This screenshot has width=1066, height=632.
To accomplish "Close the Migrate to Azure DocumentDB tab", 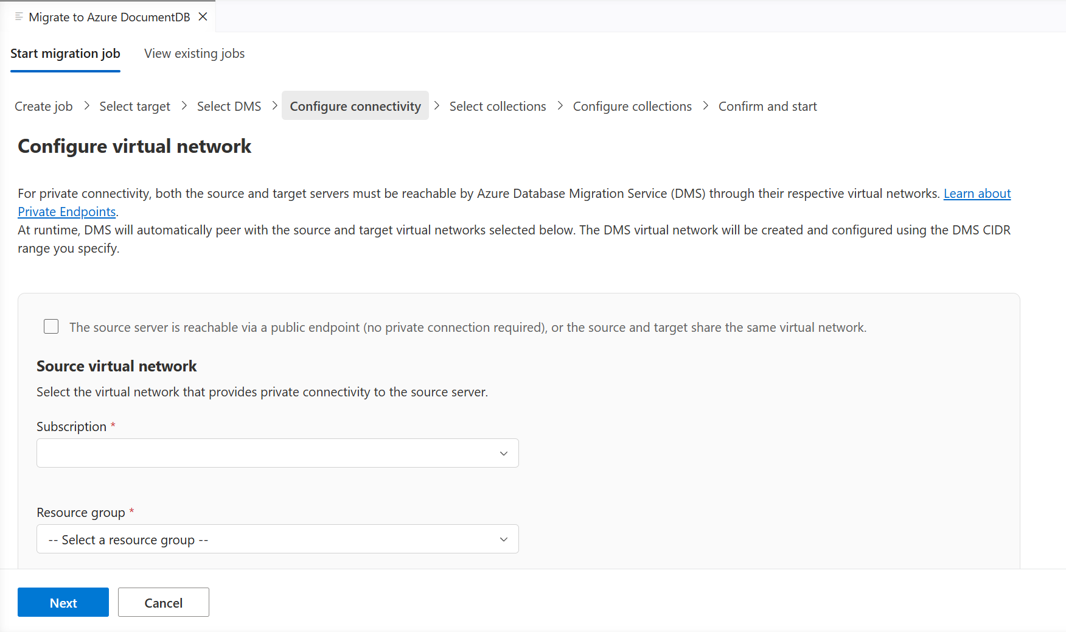I will (203, 17).
